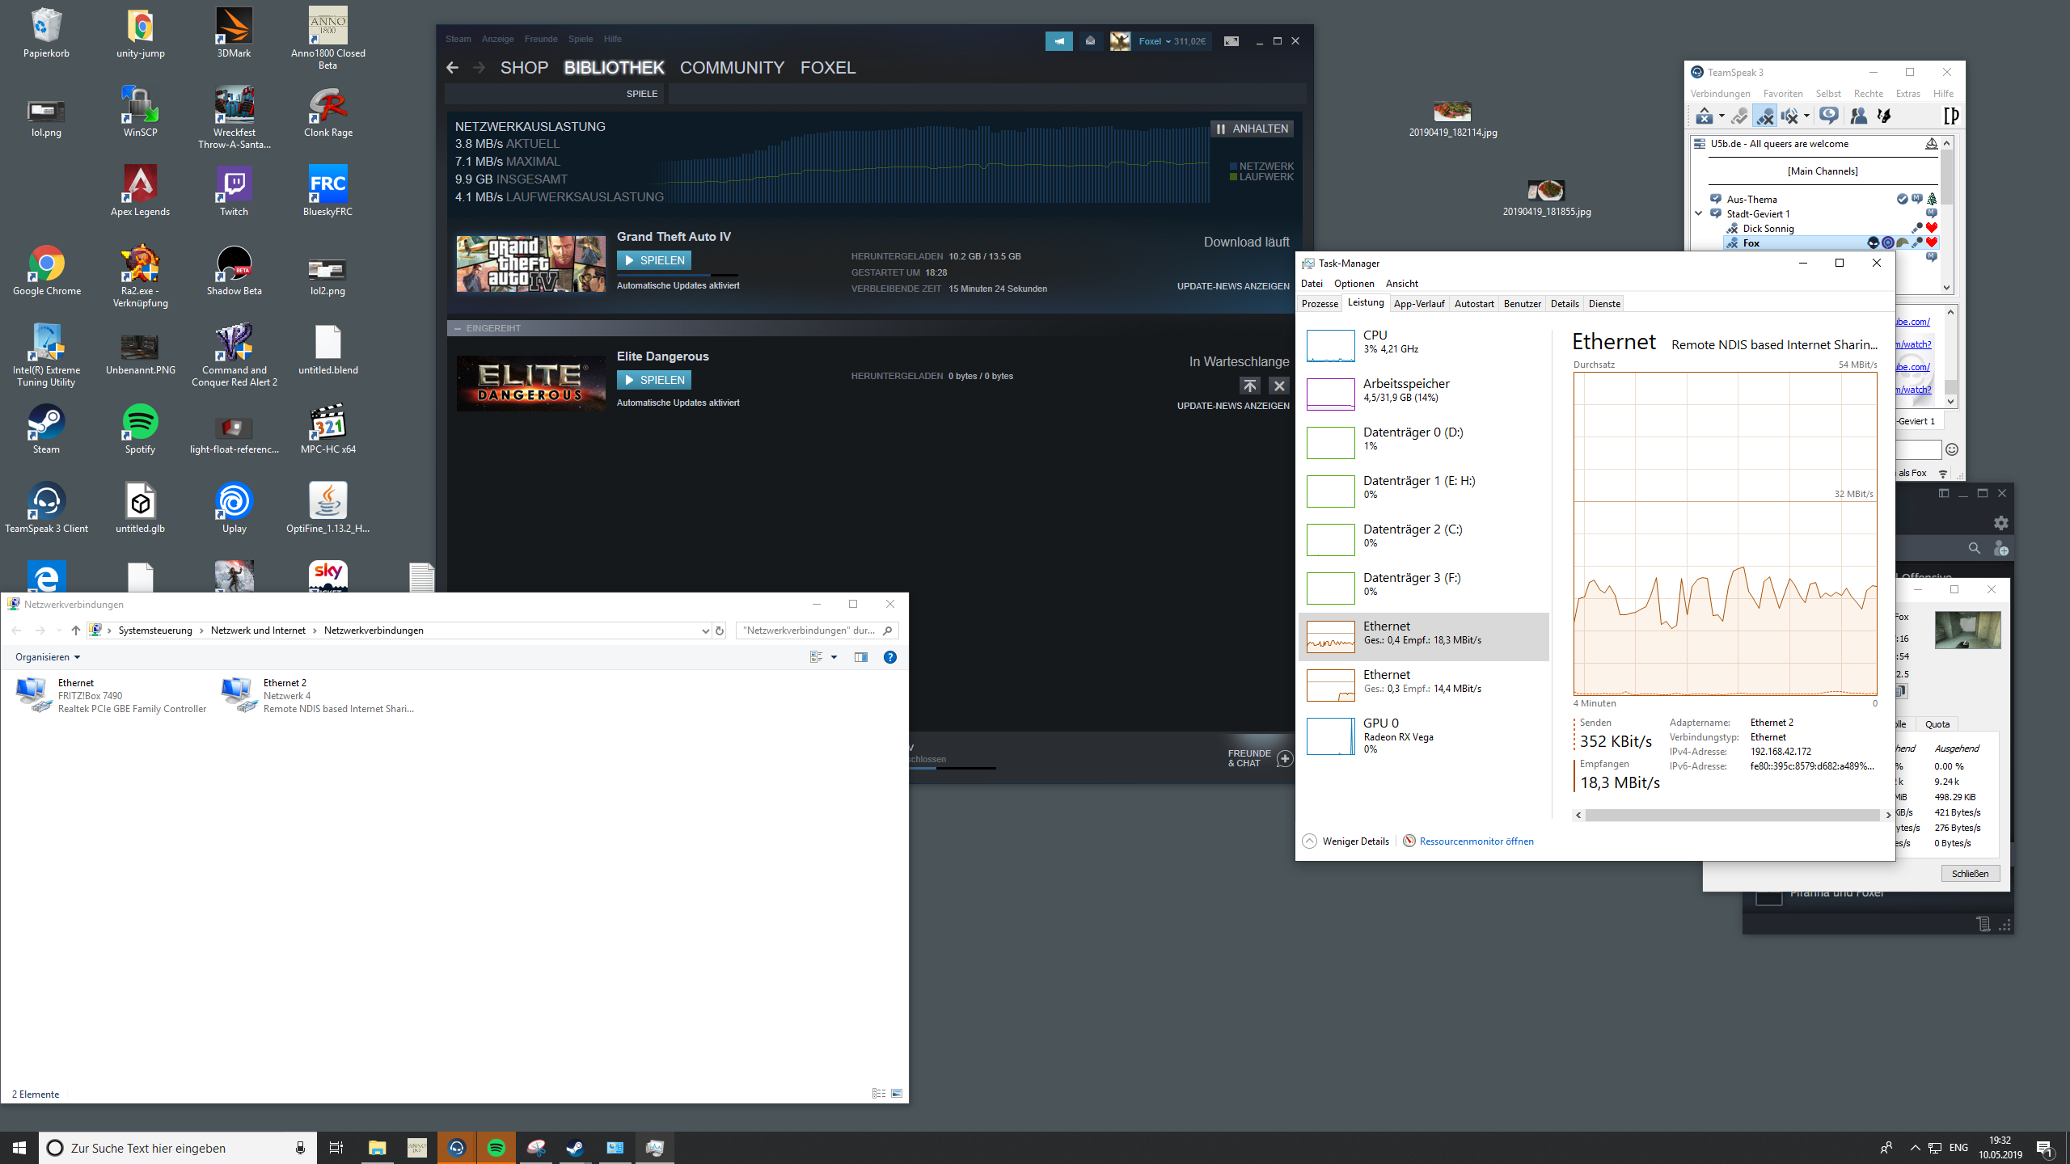Toggle microphone mute in TeamSpeak toolbar
Screen dimensions: 2070x1164
(x=1764, y=116)
